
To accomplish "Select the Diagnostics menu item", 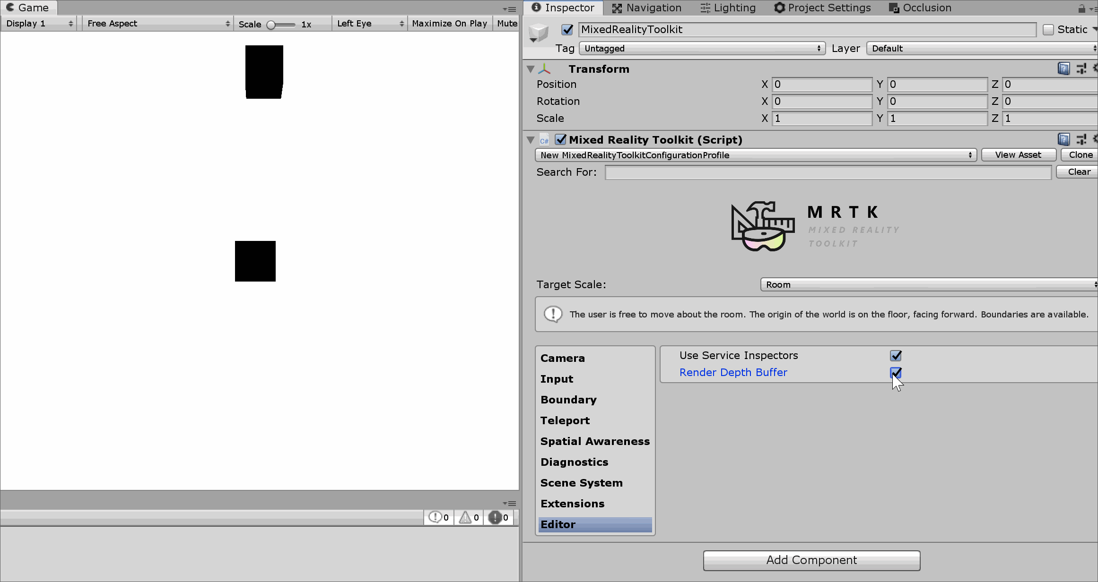I will 575,462.
